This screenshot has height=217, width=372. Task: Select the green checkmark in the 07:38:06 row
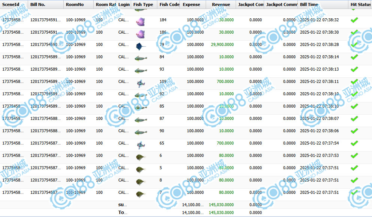pos(354,131)
